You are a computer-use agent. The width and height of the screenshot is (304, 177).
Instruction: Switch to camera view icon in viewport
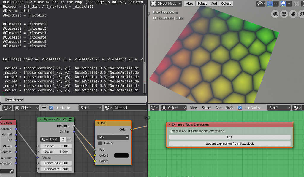coord(284,14)
